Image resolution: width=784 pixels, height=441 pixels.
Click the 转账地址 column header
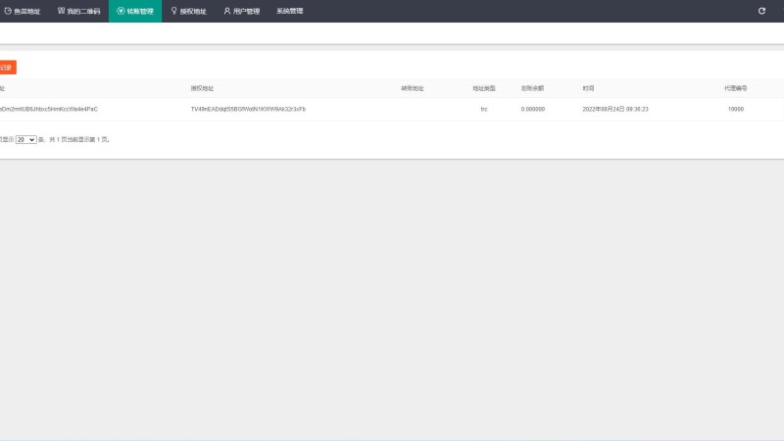[x=412, y=88]
